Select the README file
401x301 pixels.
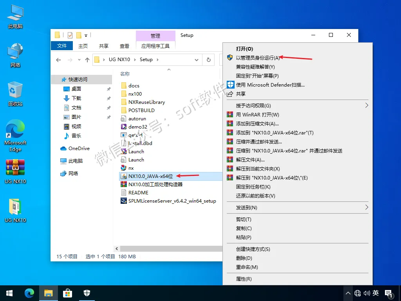coord(138,192)
